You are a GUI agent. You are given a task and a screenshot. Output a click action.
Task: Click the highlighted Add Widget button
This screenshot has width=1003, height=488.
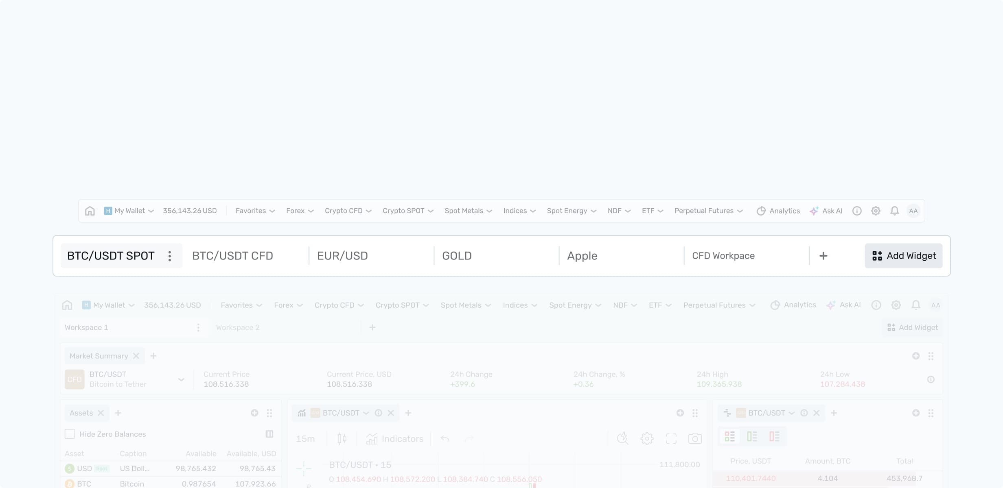point(904,256)
